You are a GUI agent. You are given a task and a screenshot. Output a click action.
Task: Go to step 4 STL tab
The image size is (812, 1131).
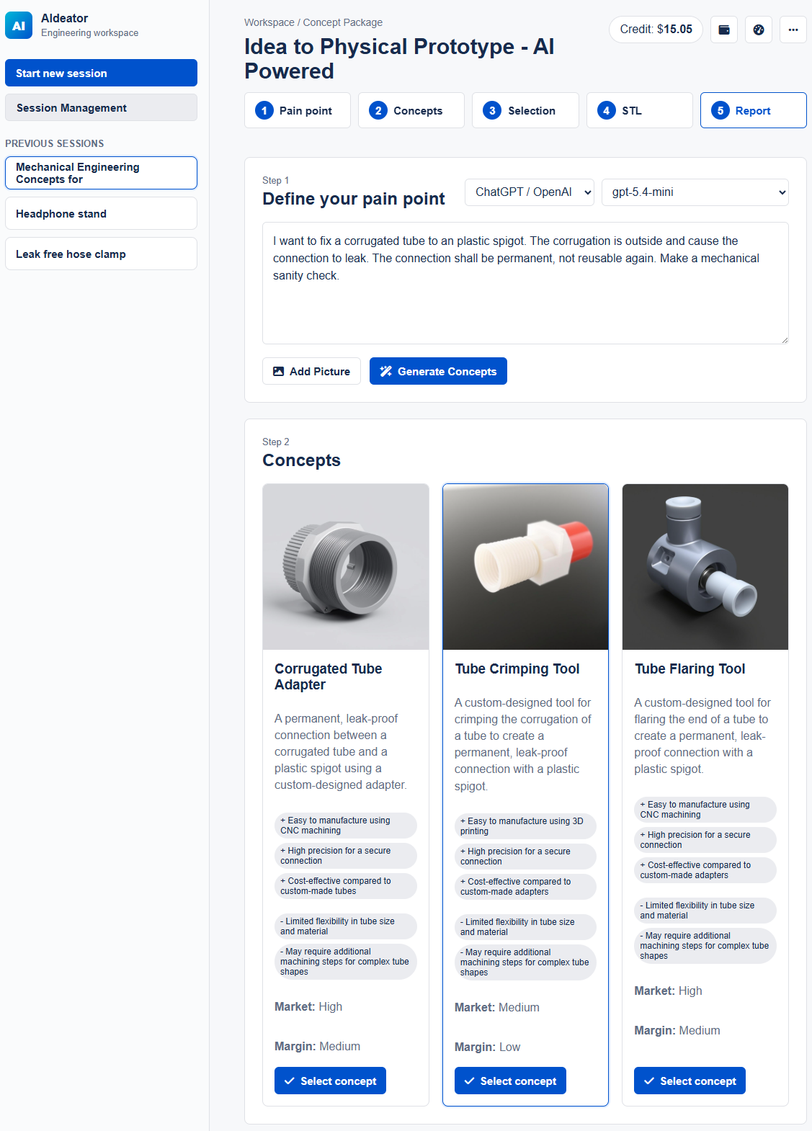pos(640,110)
